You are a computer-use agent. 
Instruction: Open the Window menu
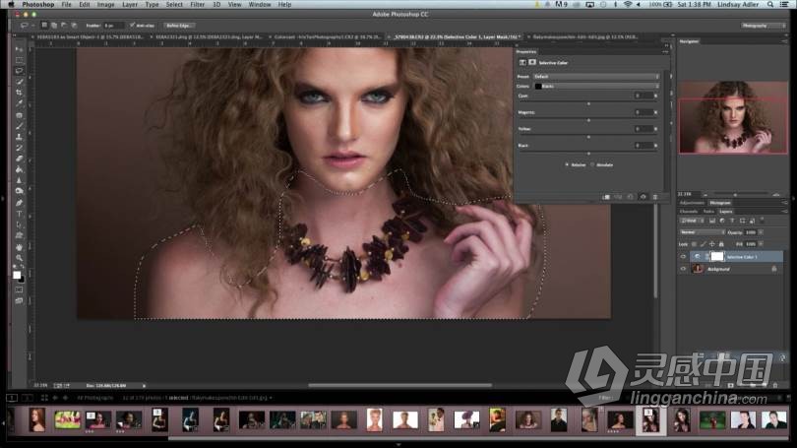coord(260,5)
